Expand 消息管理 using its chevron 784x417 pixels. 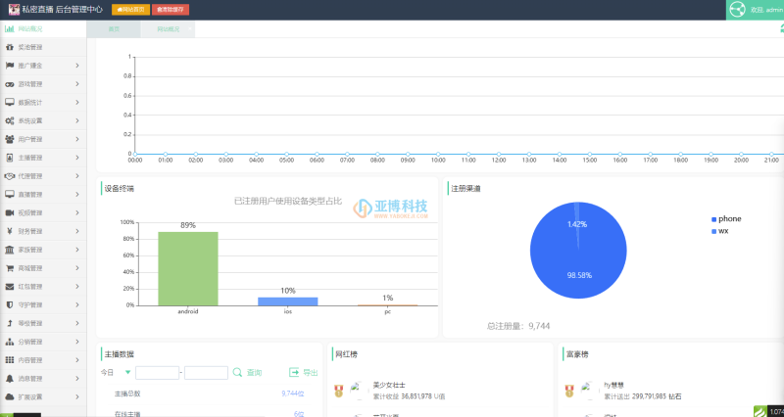click(x=77, y=379)
